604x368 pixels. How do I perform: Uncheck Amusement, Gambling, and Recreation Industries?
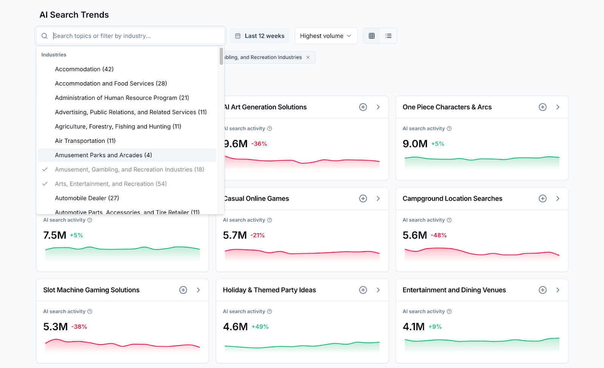click(129, 169)
